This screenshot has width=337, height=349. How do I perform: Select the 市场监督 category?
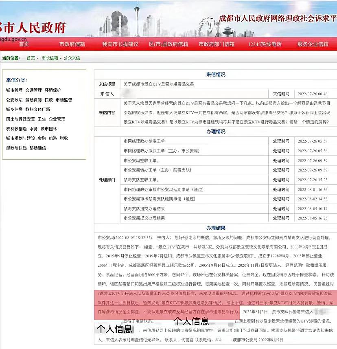coord(63,100)
